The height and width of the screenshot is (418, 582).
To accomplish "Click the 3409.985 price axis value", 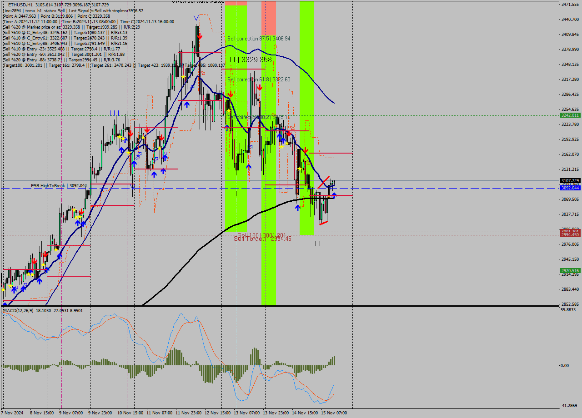I will click(570, 34).
